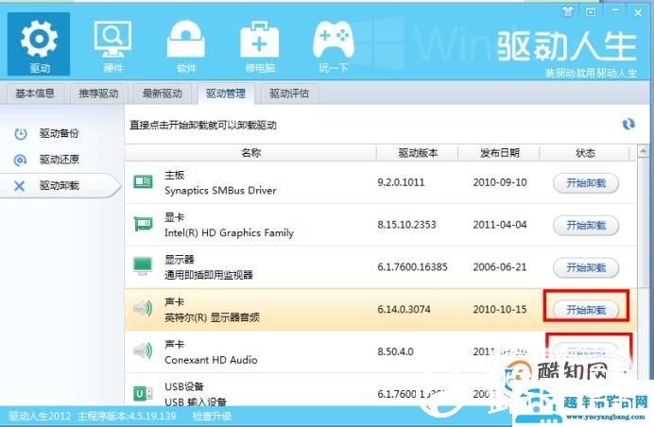Click the 显卡 graphics card icon
654x427 pixels.
[x=143, y=224]
